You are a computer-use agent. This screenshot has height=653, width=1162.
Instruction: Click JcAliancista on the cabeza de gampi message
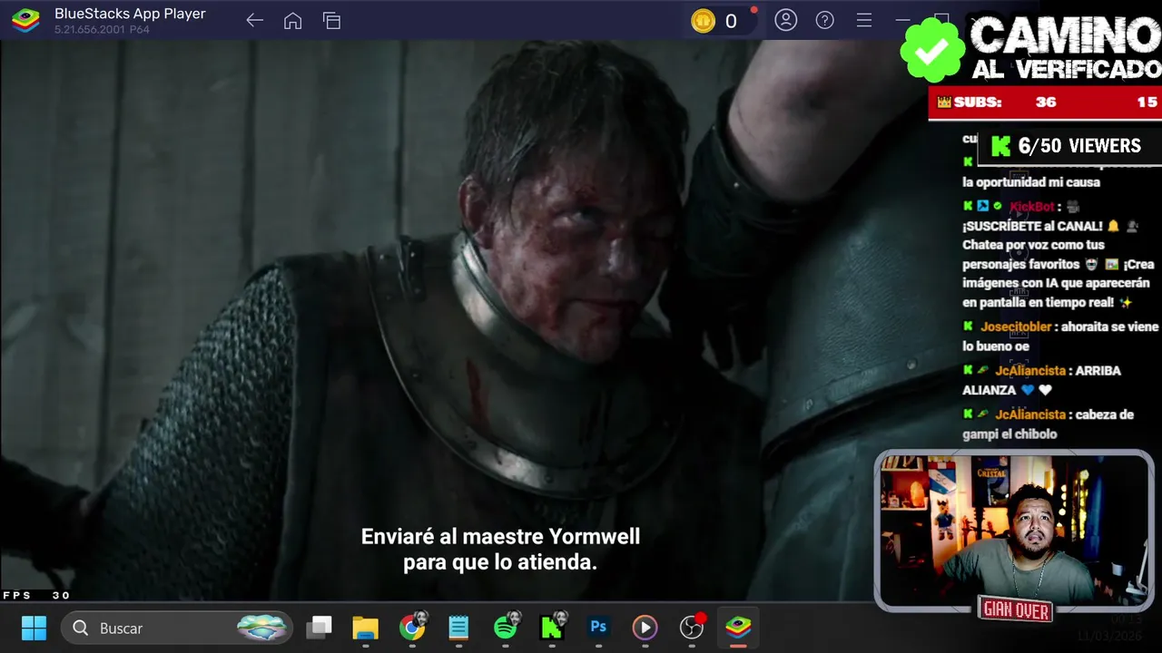[1030, 414]
